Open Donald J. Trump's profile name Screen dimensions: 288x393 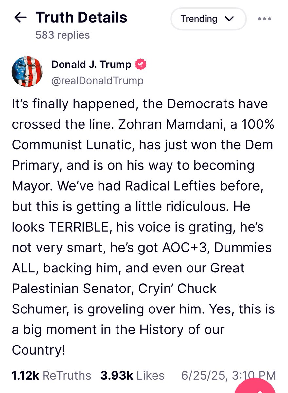pyautogui.click(x=91, y=65)
